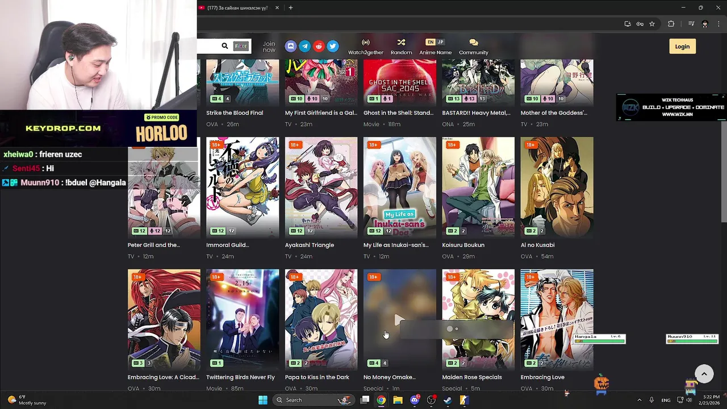Open the Filter button in search box
Image resolution: width=727 pixels, height=409 pixels.
pos(241,46)
